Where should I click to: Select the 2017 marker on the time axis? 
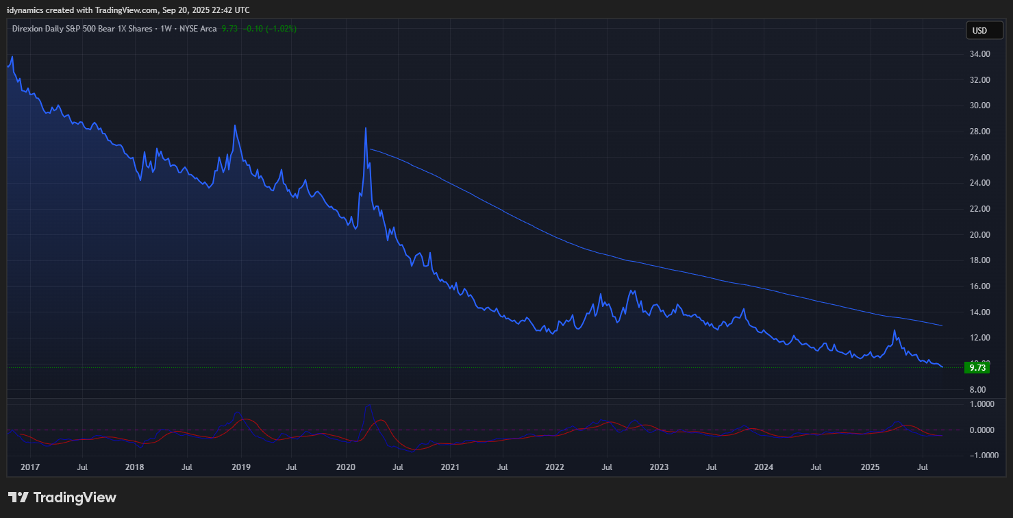[x=30, y=467]
